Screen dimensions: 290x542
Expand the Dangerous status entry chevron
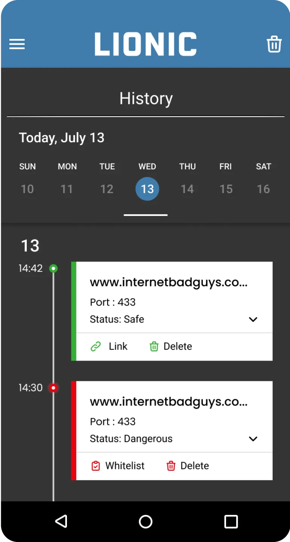click(253, 439)
